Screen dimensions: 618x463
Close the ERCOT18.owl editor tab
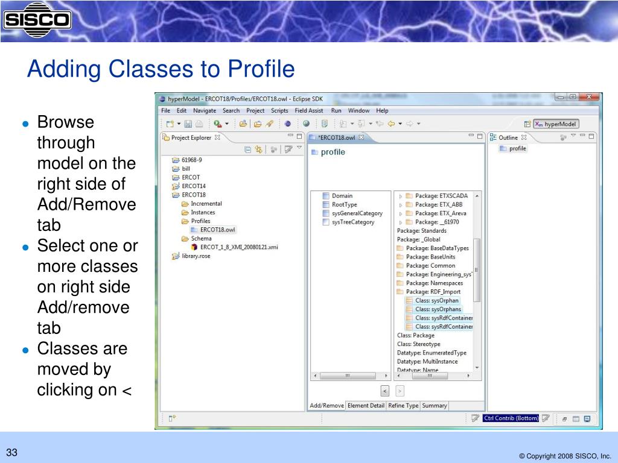coord(361,137)
